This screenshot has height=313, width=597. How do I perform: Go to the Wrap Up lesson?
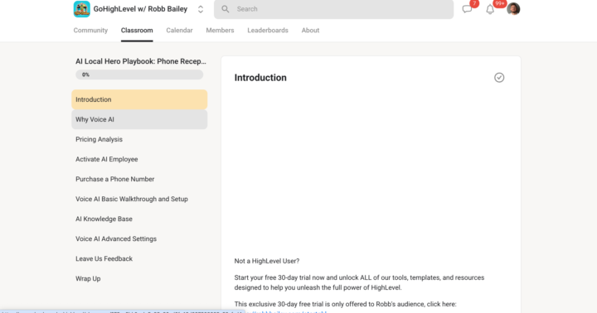[139, 279]
